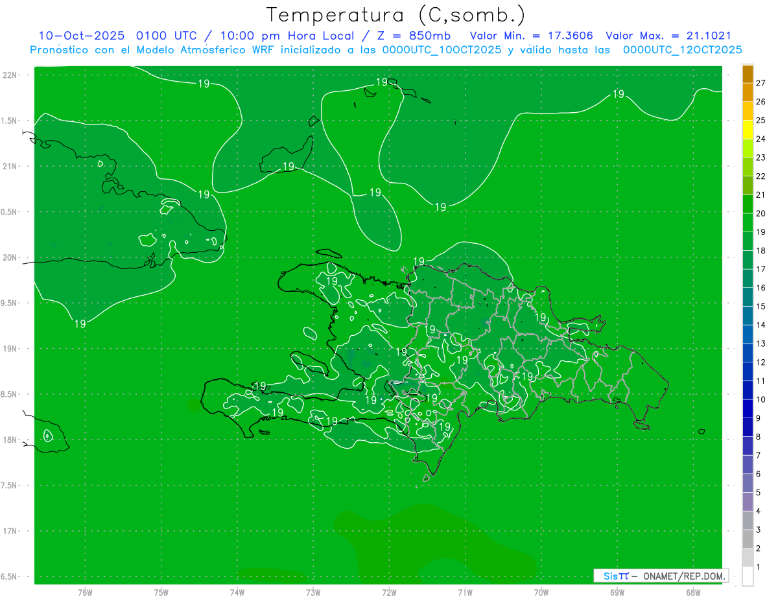The height and width of the screenshot is (601, 778).
Task: Click the 17N latitude axis label
Action: (12, 531)
